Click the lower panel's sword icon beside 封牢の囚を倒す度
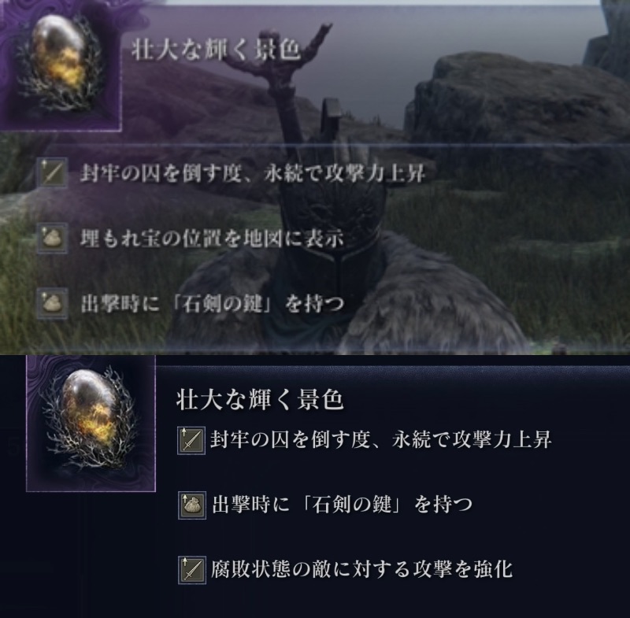 (191, 441)
